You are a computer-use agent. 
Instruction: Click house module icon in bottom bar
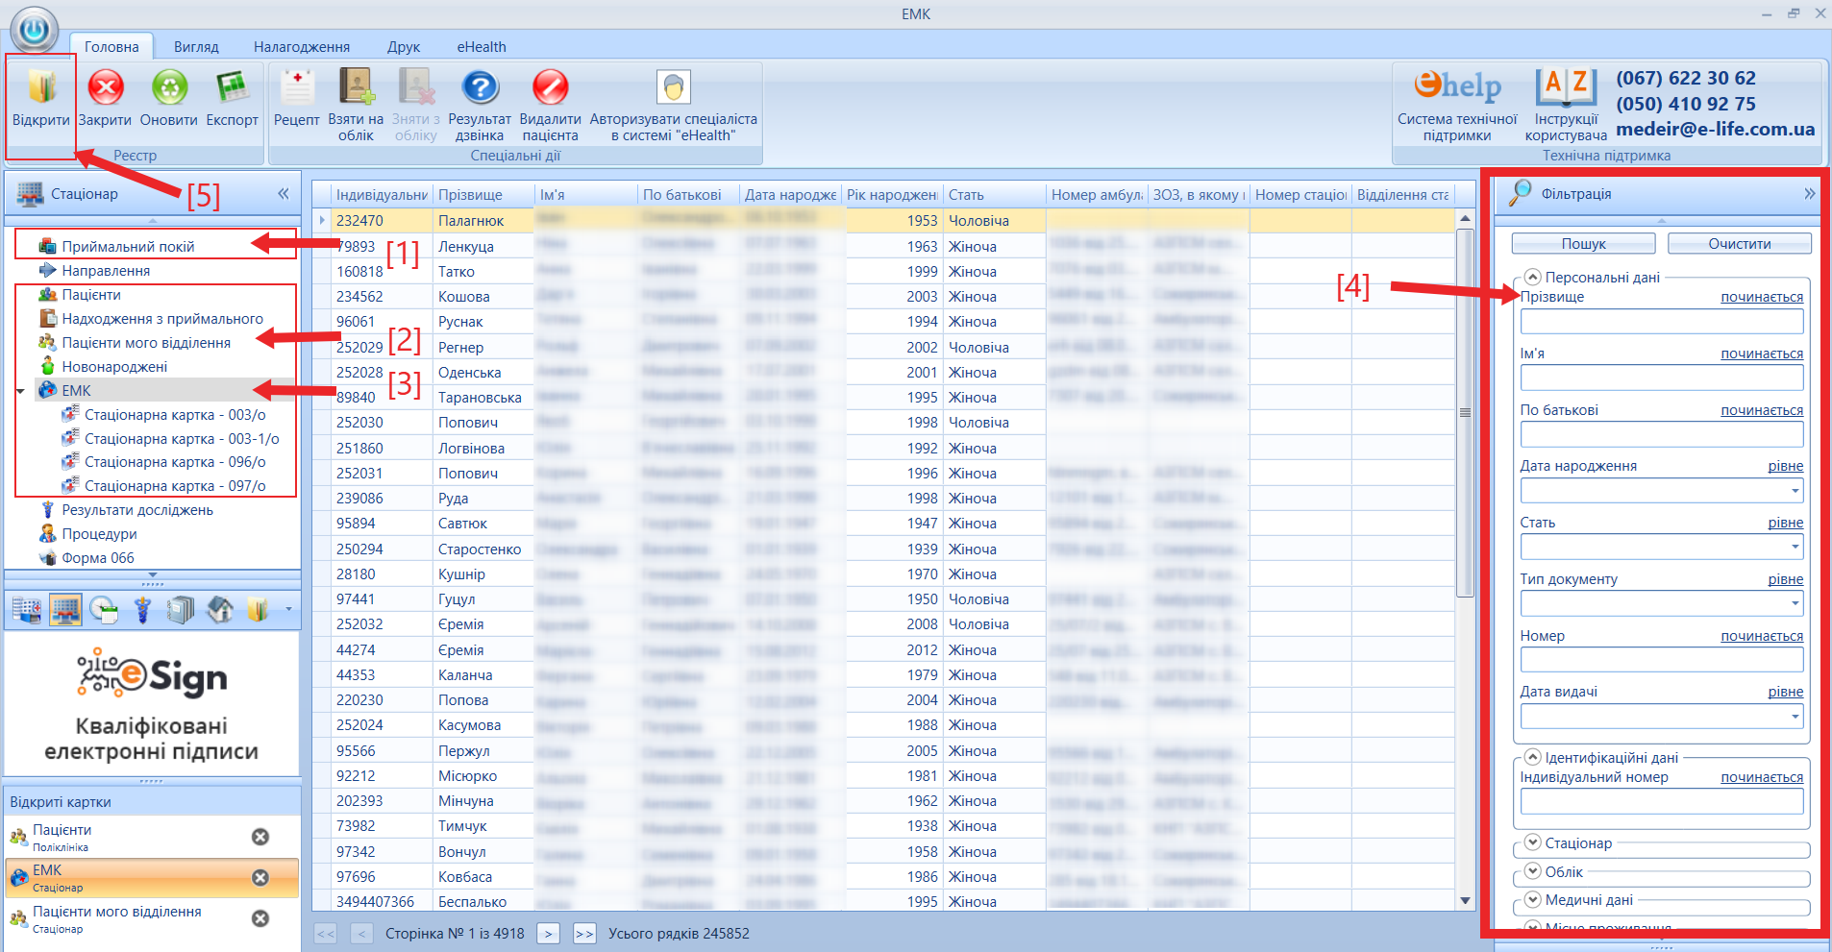[x=219, y=610]
